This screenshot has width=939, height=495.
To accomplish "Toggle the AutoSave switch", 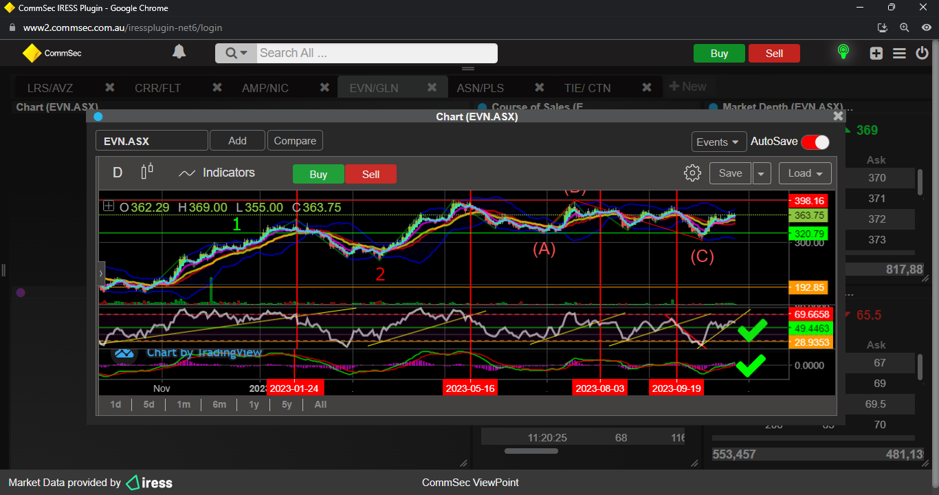I will [815, 142].
